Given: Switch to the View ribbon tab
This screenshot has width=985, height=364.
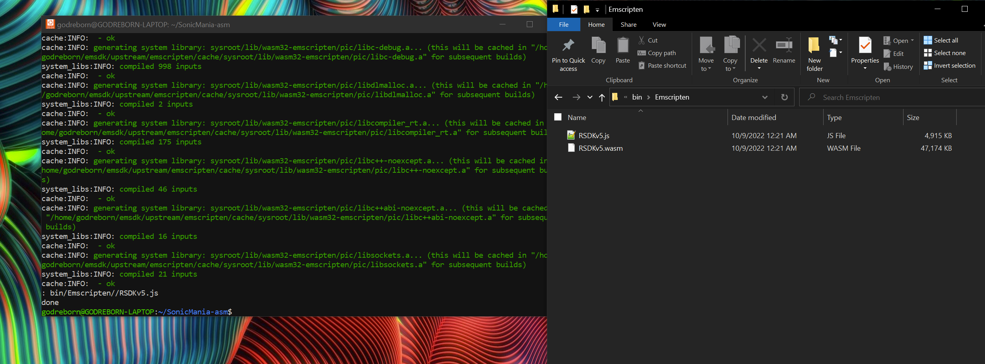Looking at the screenshot, I should pos(659,24).
